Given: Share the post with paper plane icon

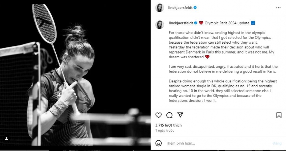Looking at the screenshot, I should pos(180,115).
